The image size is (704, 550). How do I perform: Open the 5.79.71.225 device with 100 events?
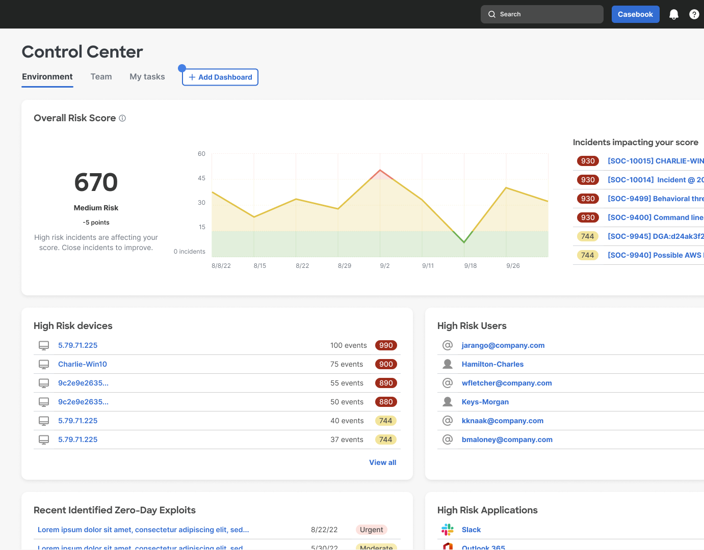coord(77,345)
